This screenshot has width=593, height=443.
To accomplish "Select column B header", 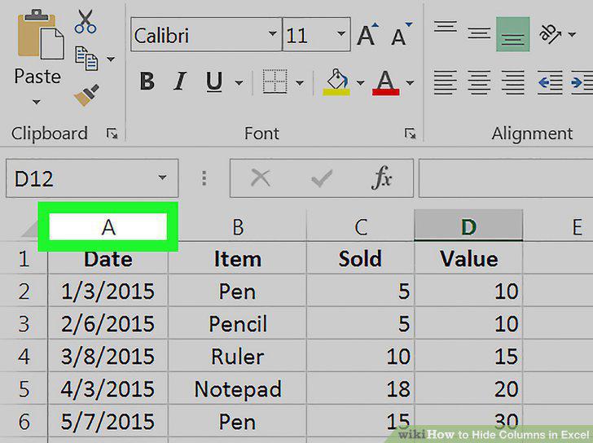I will tap(238, 226).
